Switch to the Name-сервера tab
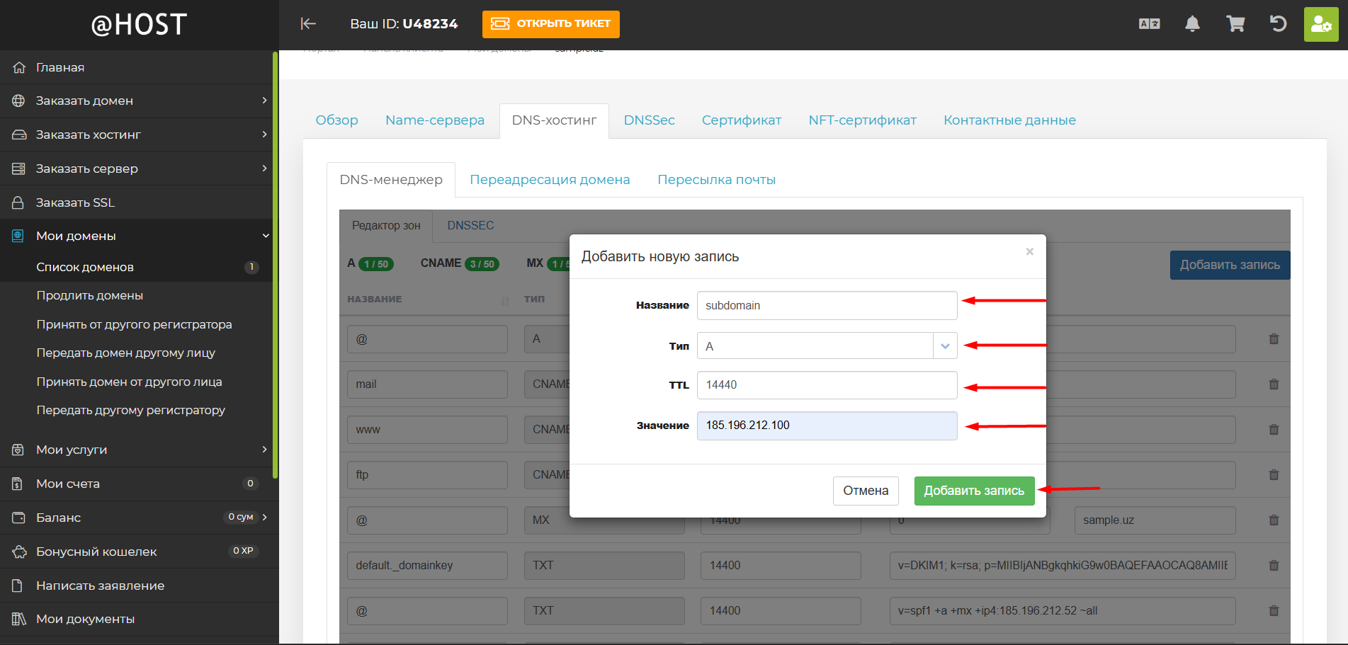Image resolution: width=1348 pixels, height=645 pixels. 435,120
